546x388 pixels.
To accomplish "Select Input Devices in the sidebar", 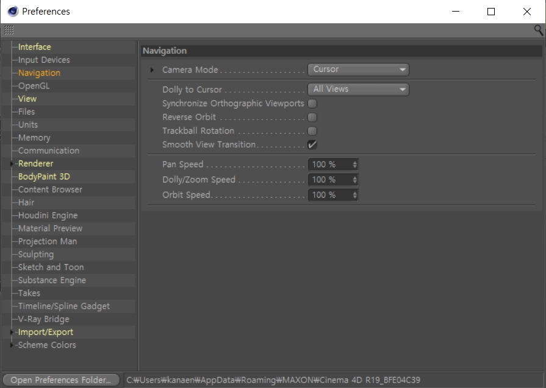I will (44, 60).
